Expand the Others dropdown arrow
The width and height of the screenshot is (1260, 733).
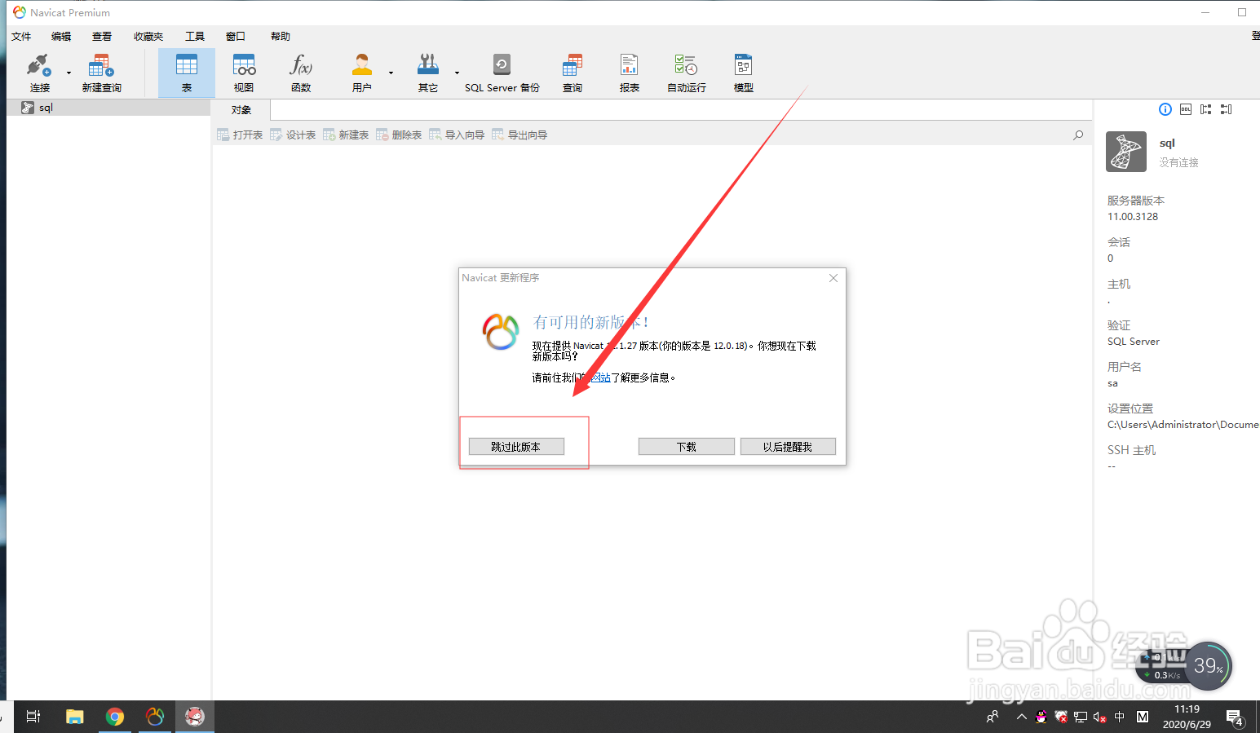coord(457,73)
